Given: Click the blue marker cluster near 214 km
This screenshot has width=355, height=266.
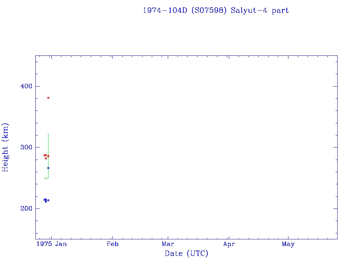Looking at the screenshot, I should (45, 200).
